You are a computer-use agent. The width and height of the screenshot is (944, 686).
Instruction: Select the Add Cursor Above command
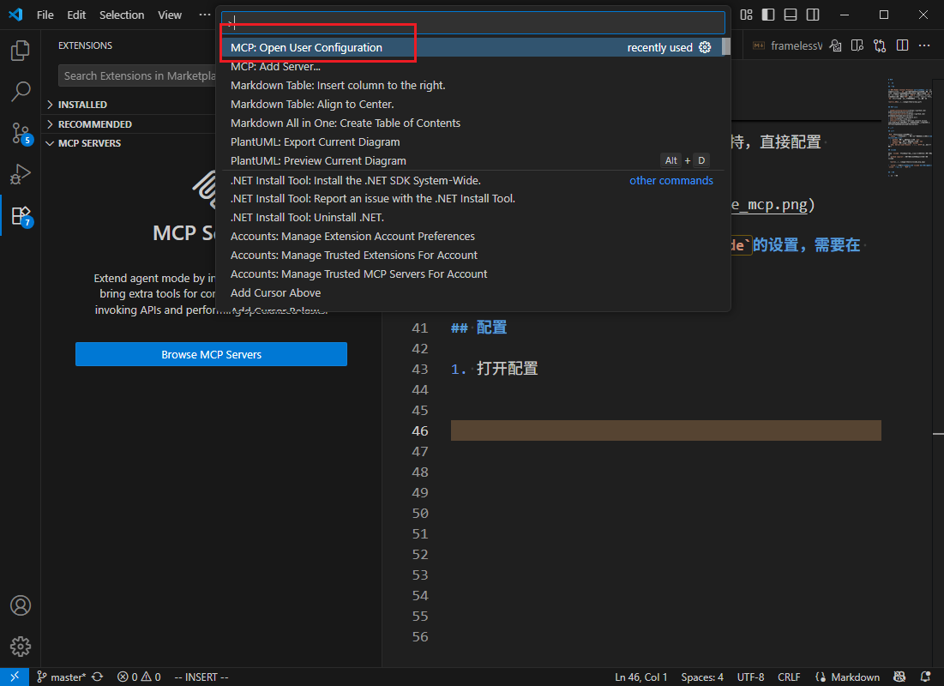472,292
